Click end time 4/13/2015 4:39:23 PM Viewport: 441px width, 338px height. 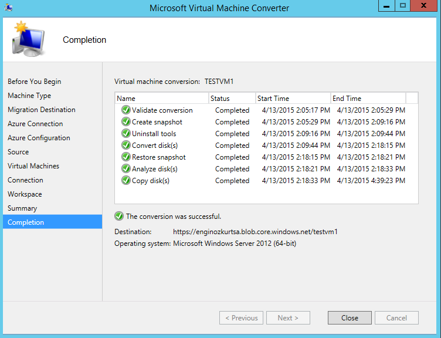click(x=371, y=181)
